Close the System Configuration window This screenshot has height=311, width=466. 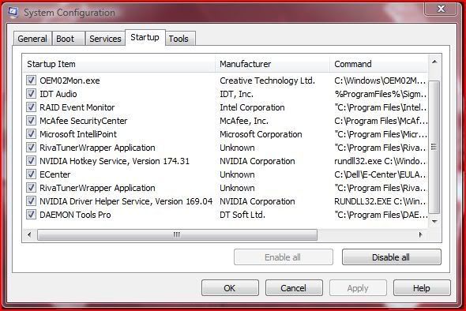(x=441, y=9)
